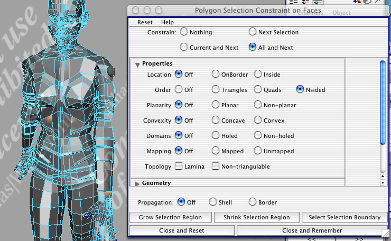Open the Help menu

167,22
